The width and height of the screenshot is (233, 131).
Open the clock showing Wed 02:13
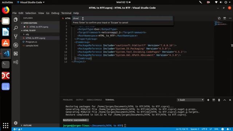[123, 2]
